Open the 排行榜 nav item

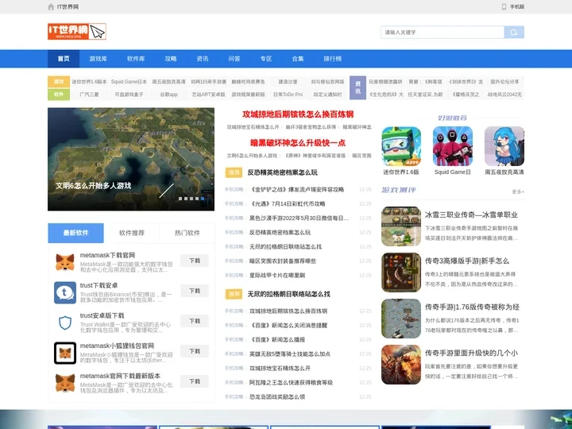332,59
